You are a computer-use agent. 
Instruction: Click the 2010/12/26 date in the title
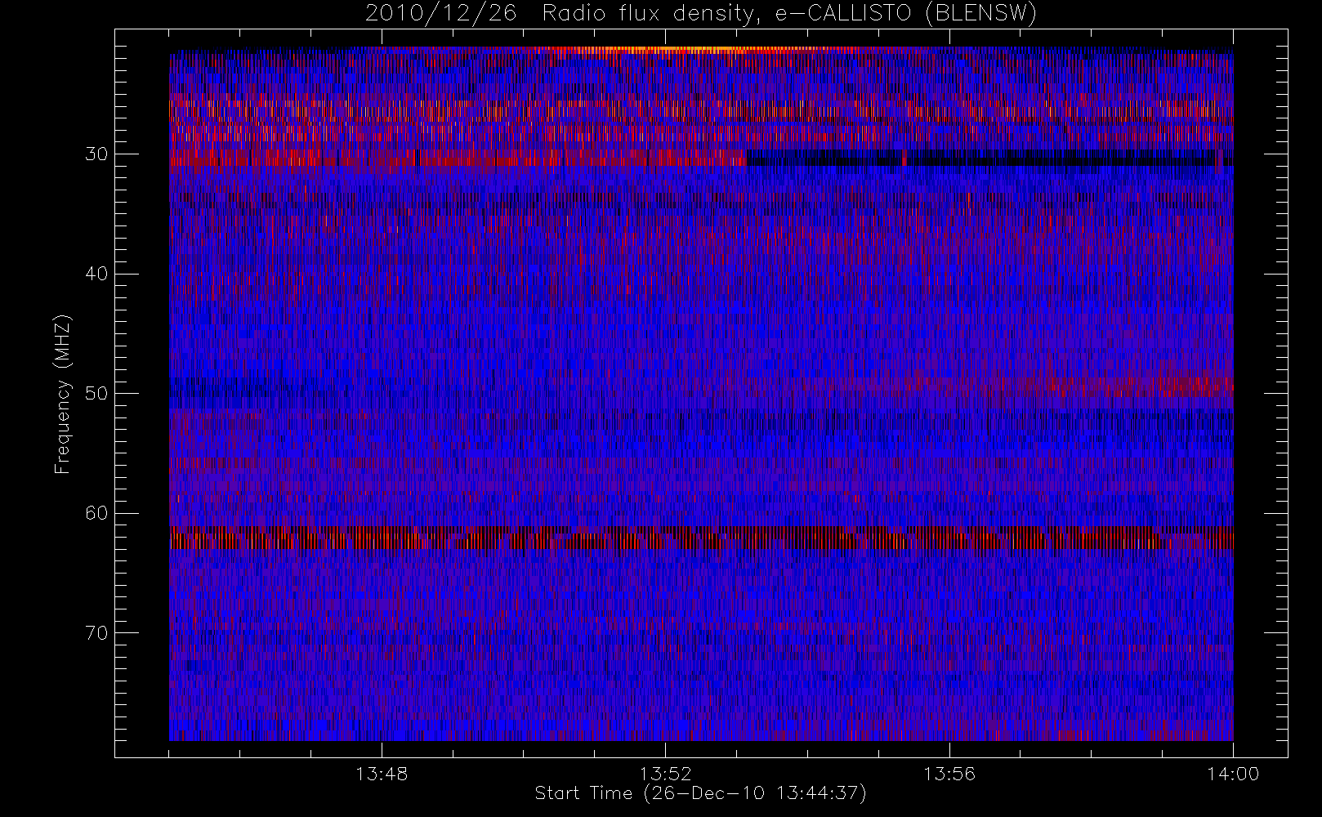pos(441,14)
